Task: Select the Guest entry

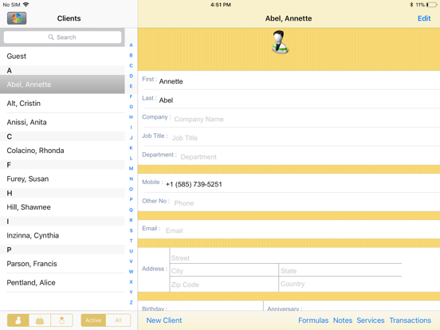Action: coord(62,56)
